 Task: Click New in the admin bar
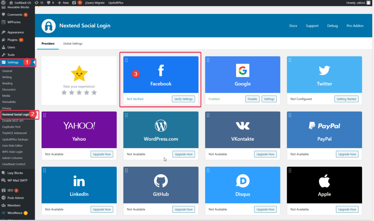[x=63, y=3]
